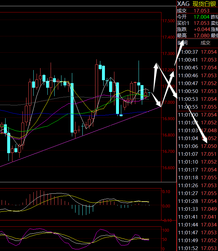This screenshot has height=251, width=218.
Task: Click the XAG symbol code in header
Action: [x=183, y=4]
